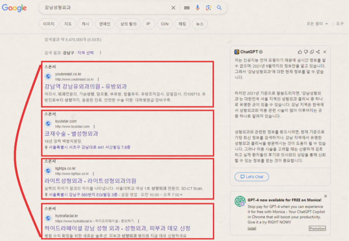
Task: Open ChatGPT panel settings gear
Action: [x=261, y=52]
